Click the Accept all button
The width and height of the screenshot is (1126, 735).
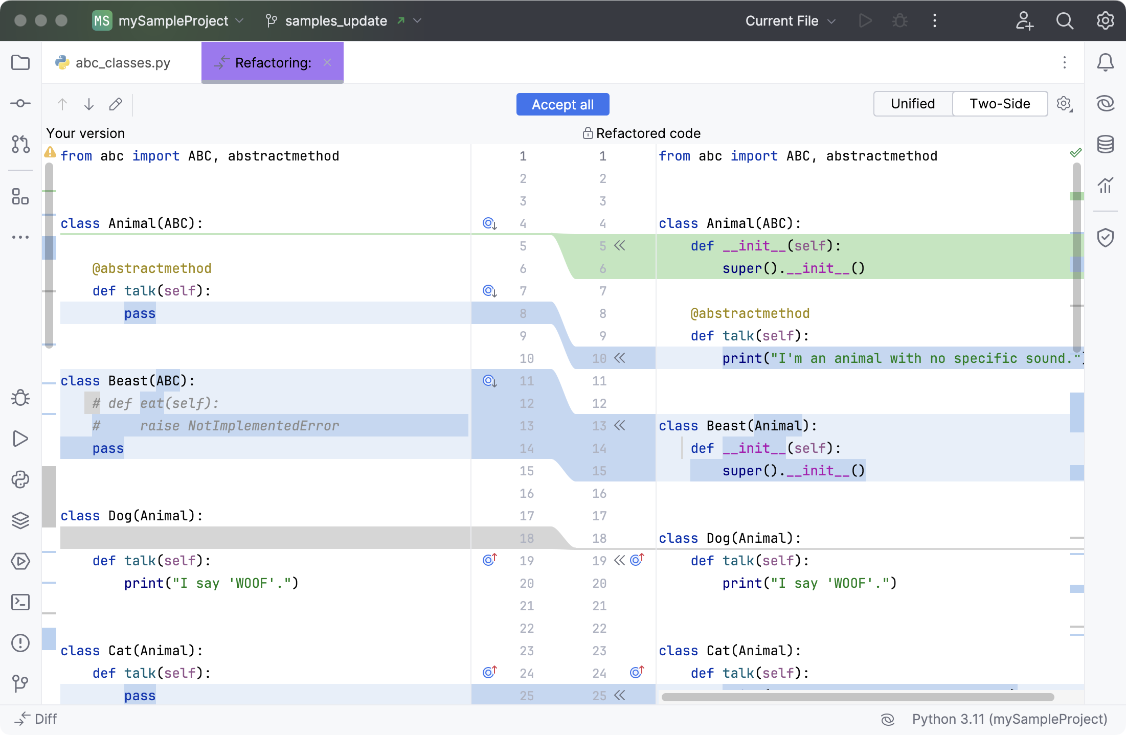tap(562, 104)
